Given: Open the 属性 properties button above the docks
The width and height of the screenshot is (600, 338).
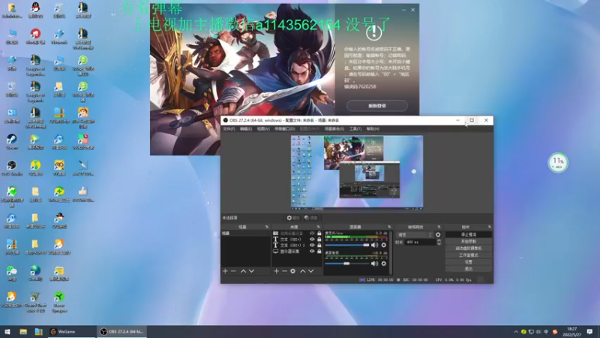Looking at the screenshot, I should pos(293,218).
